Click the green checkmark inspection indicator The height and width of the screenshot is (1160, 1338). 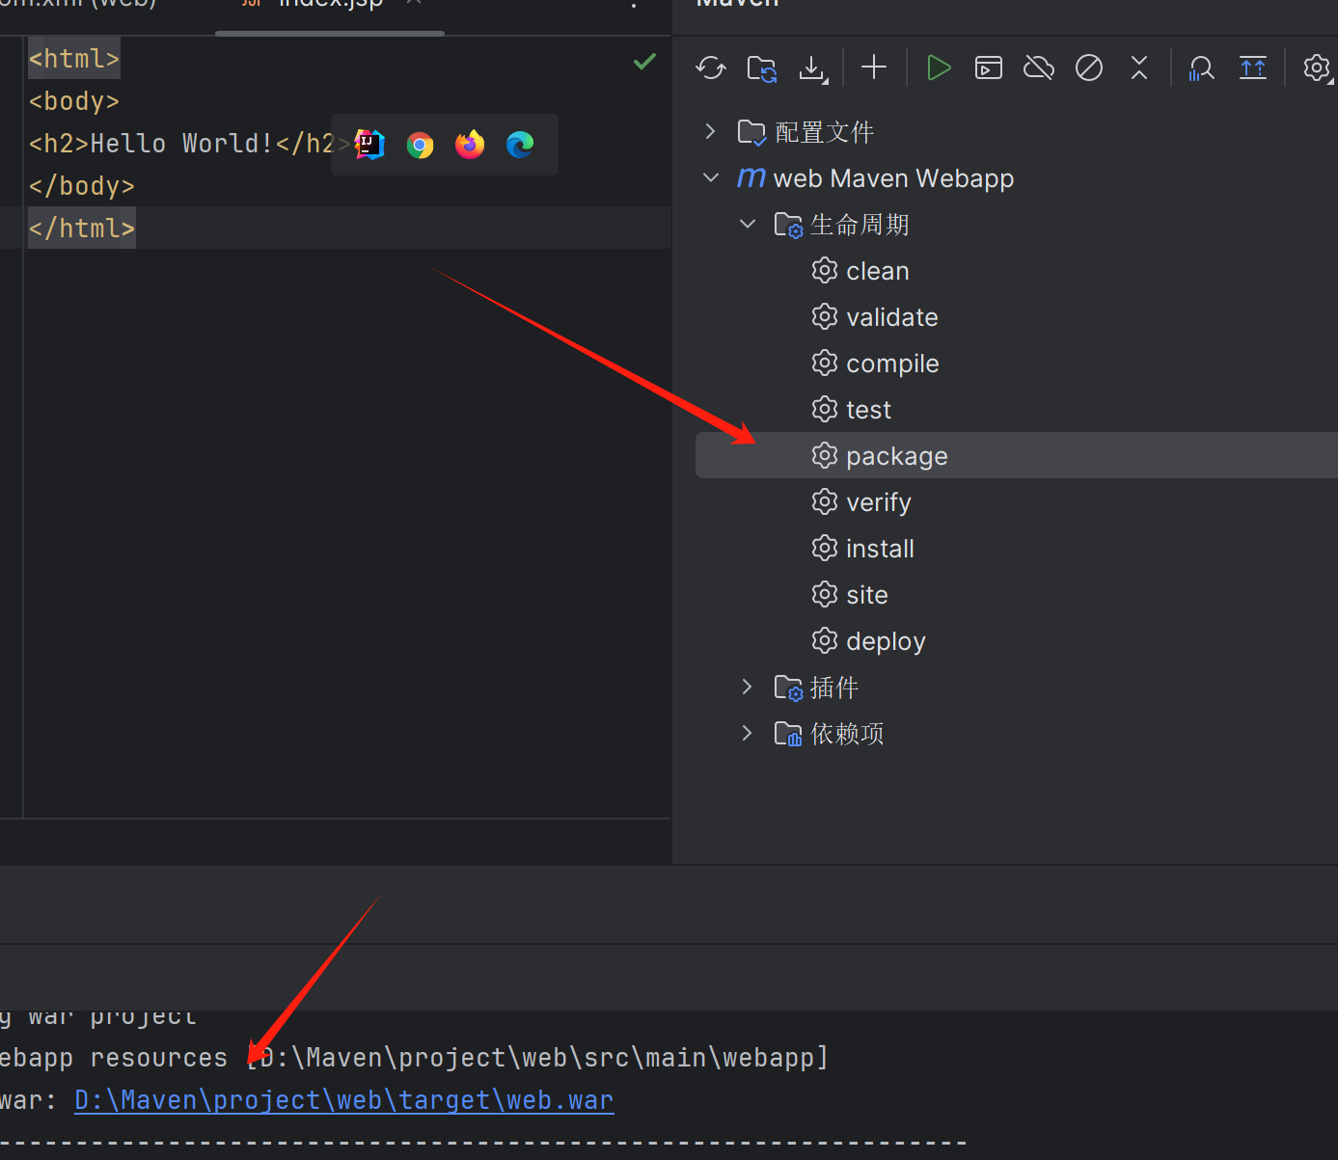tap(644, 62)
